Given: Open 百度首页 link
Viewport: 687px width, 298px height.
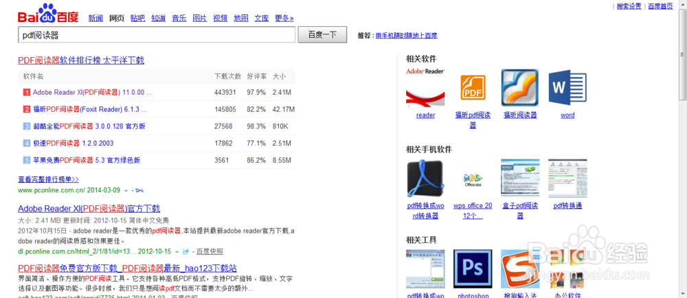Looking at the screenshot, I should coord(660,6).
